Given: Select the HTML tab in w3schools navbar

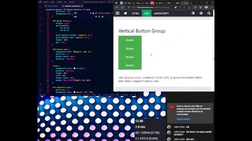Looking at the screenshot, I should [x=135, y=13].
